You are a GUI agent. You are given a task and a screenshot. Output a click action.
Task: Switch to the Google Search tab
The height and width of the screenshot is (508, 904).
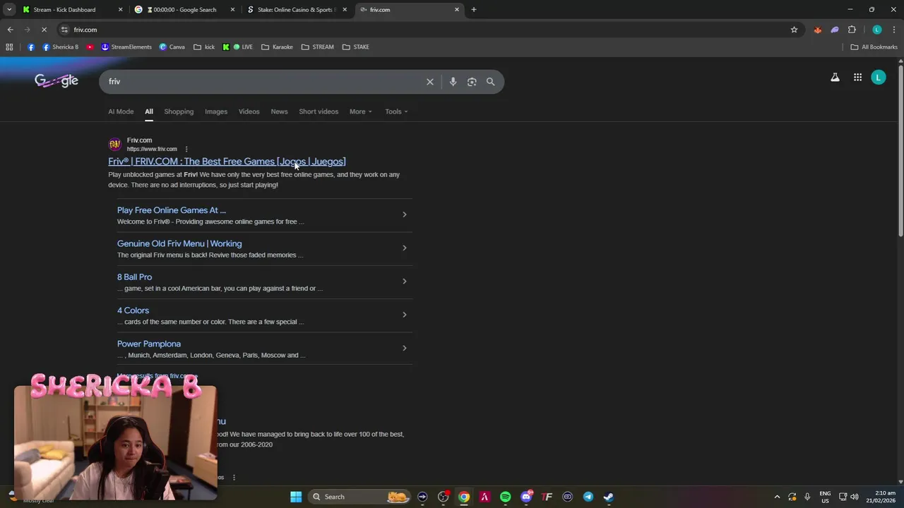point(184,10)
